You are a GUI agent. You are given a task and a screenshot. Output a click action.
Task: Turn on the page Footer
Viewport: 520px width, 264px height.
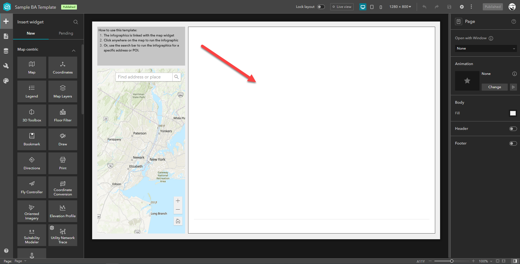coord(513,143)
